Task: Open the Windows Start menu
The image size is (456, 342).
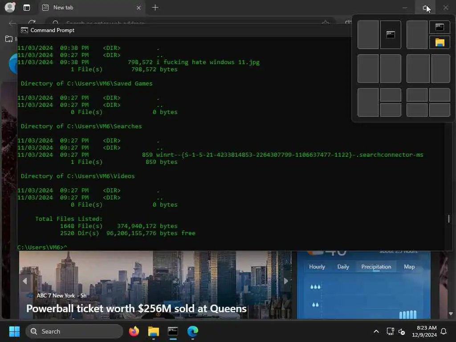Action: 14,331
